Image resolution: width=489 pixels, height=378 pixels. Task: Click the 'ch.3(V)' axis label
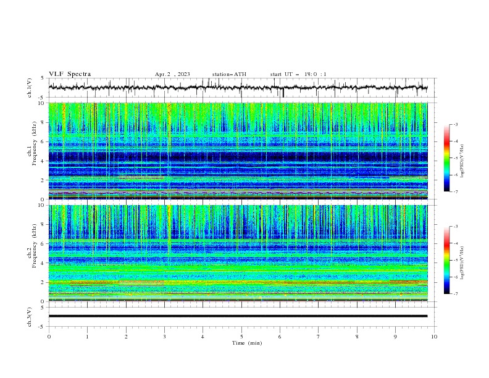pos(30,317)
